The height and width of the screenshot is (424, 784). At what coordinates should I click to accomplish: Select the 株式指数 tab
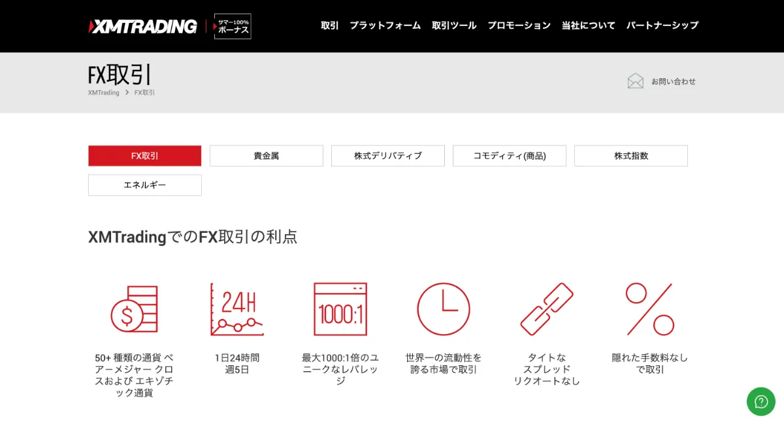[x=630, y=155]
